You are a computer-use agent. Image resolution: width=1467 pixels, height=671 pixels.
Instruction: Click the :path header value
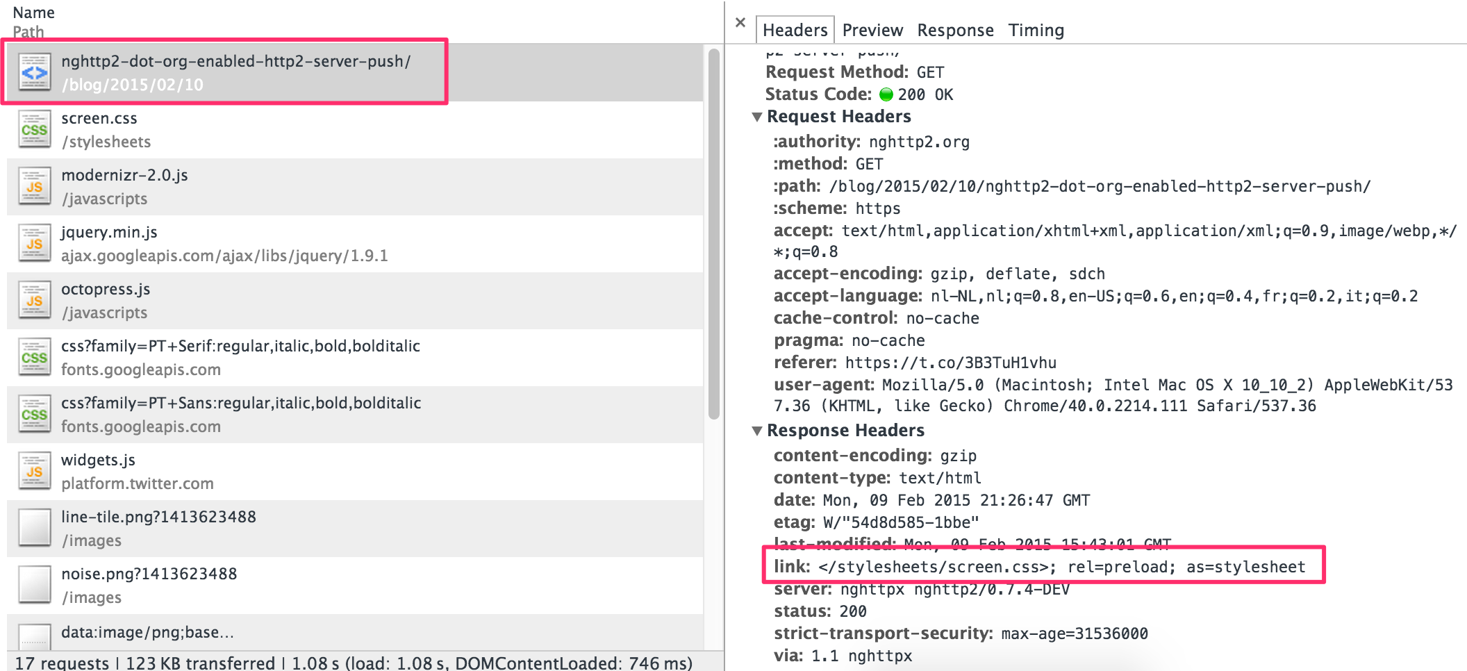(x=1100, y=186)
